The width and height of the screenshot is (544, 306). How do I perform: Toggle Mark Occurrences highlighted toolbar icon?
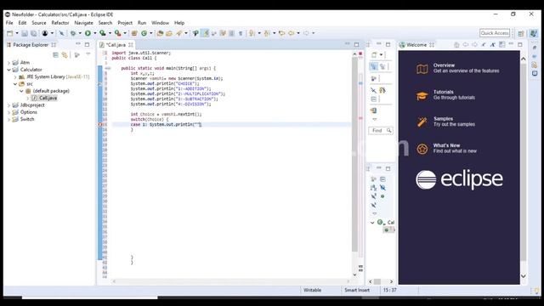[x=206, y=33]
